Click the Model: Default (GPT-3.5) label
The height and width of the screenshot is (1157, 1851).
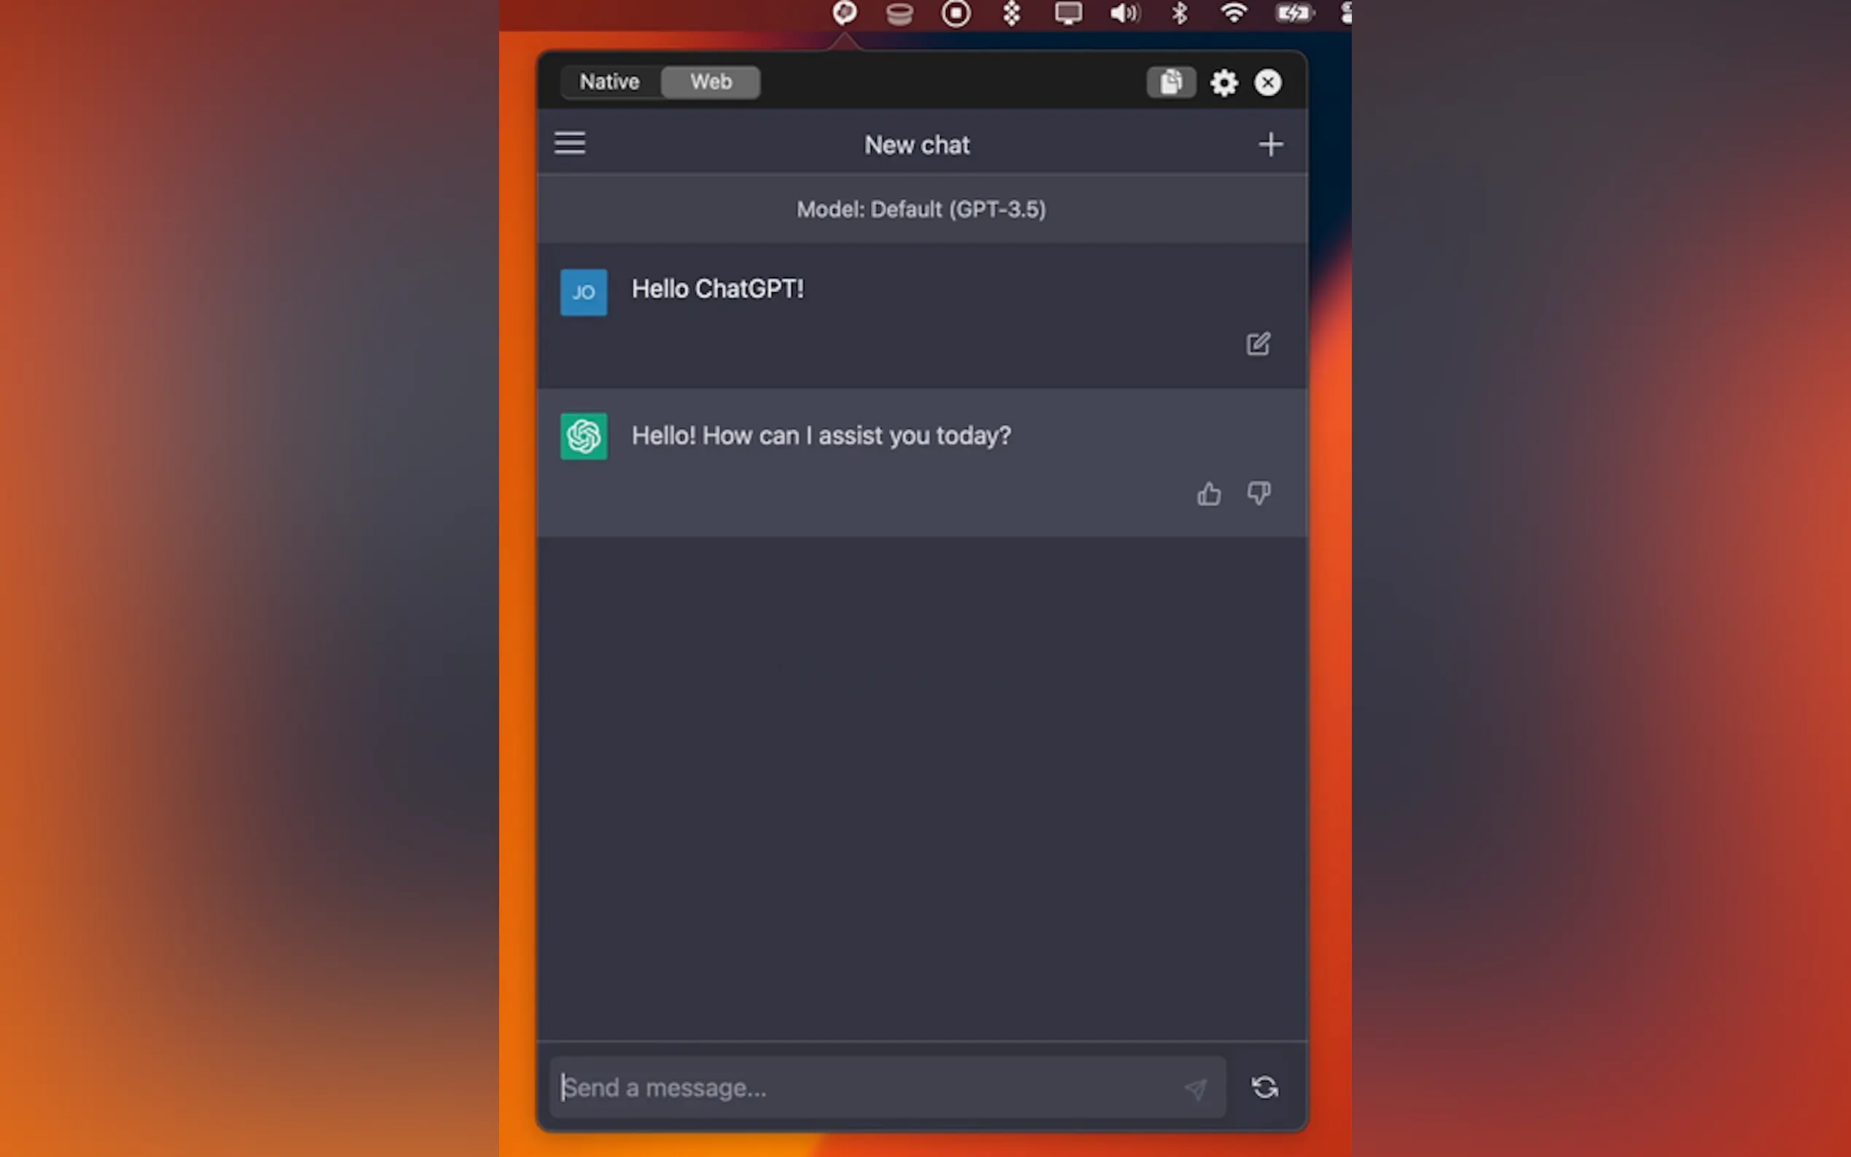pos(921,210)
